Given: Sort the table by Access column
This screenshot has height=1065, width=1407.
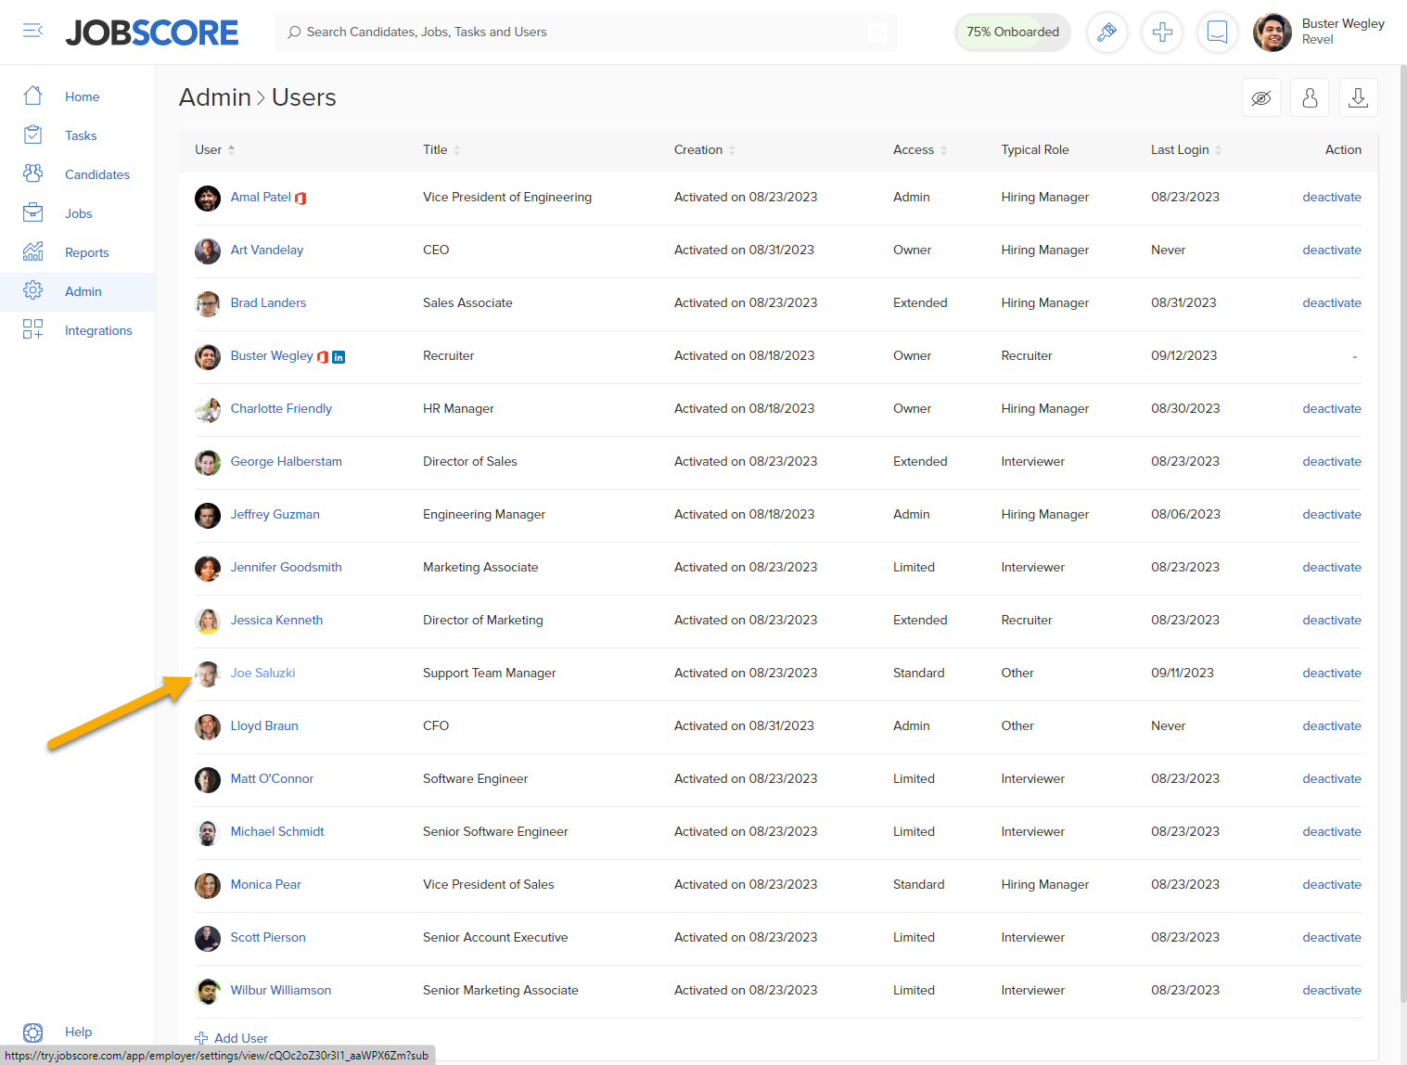Looking at the screenshot, I should click(x=920, y=149).
